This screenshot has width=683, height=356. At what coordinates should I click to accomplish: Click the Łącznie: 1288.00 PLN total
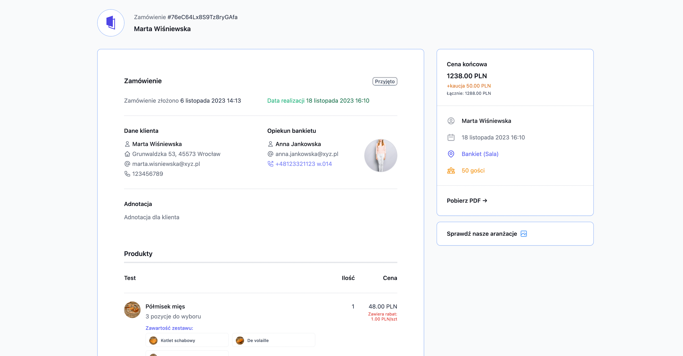tap(469, 93)
